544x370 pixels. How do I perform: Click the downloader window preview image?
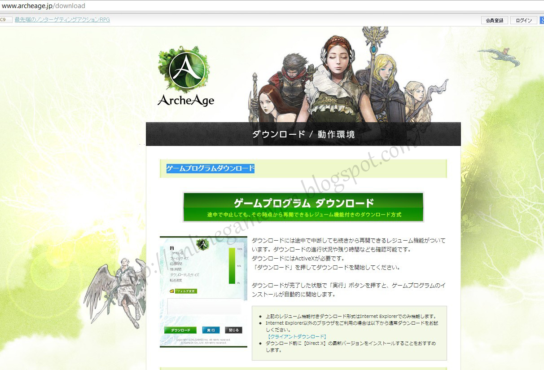pos(203,291)
